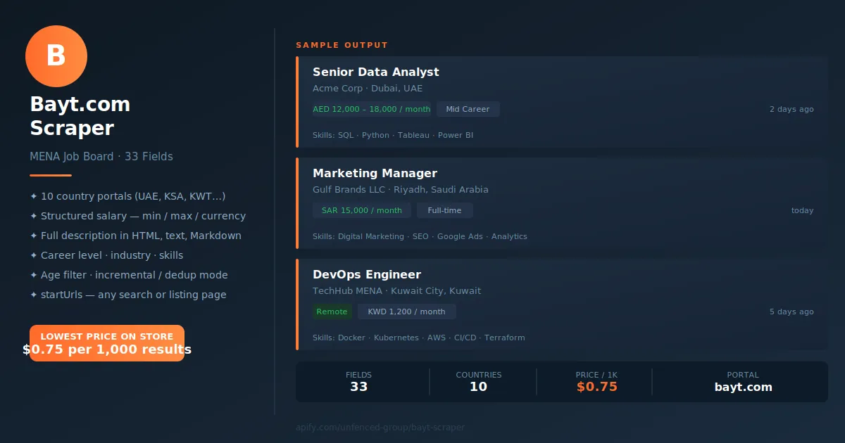Select the startUrls feature line
Screen dimensions: 845x443
click(x=128, y=295)
